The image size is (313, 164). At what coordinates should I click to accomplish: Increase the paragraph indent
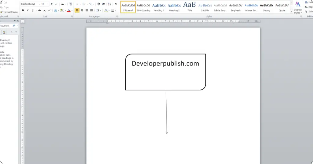(x=103, y=4)
